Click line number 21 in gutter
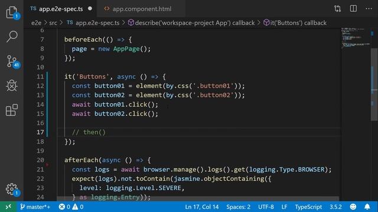Viewport: 378px width, 212px height. tap(40, 170)
